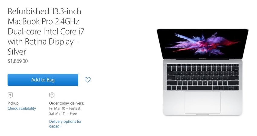Click the Apple Store pickup icon
Screen dimensions: 257x136
pyautogui.click(x=10, y=95)
